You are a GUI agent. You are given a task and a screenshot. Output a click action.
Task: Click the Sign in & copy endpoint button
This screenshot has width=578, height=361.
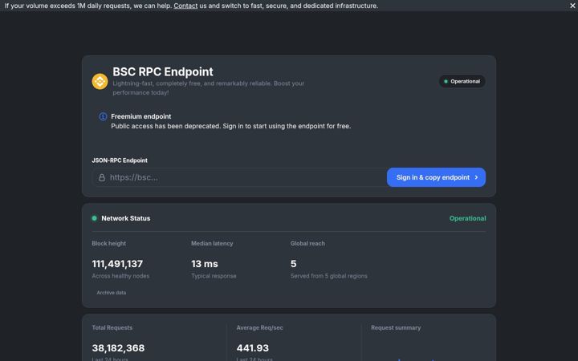(436, 177)
